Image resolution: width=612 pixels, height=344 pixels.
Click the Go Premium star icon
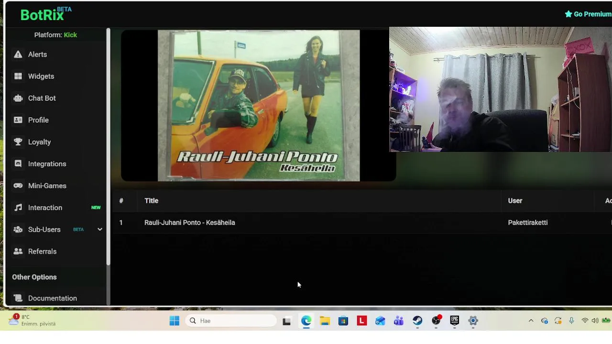coord(568,14)
